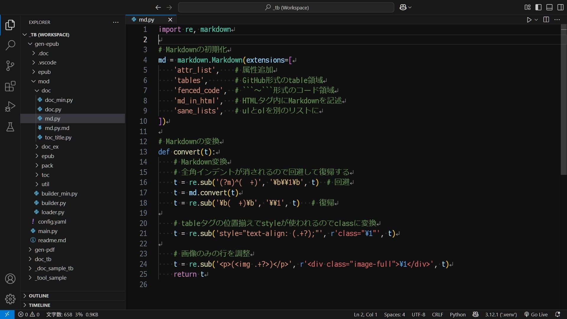Open the Source Control view

tap(10, 66)
